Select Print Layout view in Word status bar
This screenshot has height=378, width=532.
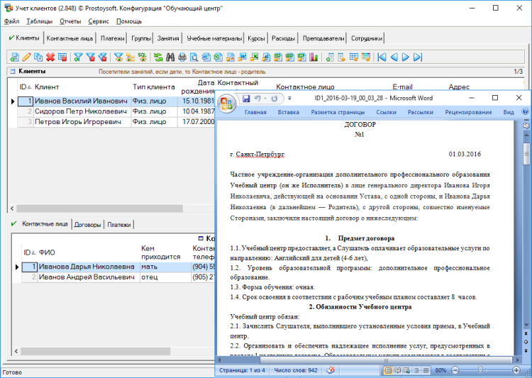[x=388, y=370]
